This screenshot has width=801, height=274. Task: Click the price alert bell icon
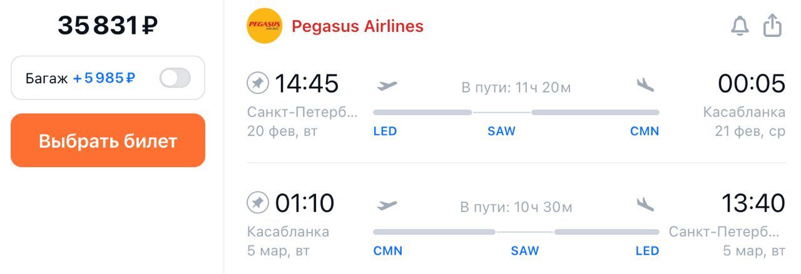pyautogui.click(x=740, y=26)
